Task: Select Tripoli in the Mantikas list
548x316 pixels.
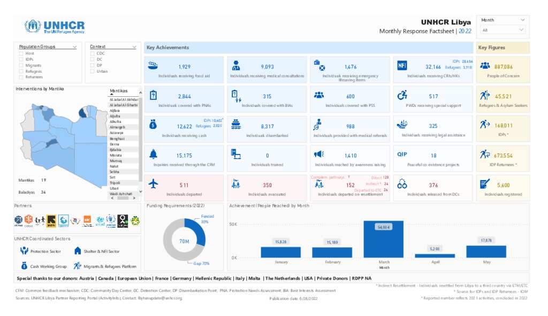Action: point(124,183)
